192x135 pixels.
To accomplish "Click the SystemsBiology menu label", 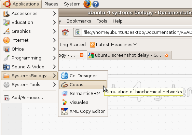I will point(29,76).
